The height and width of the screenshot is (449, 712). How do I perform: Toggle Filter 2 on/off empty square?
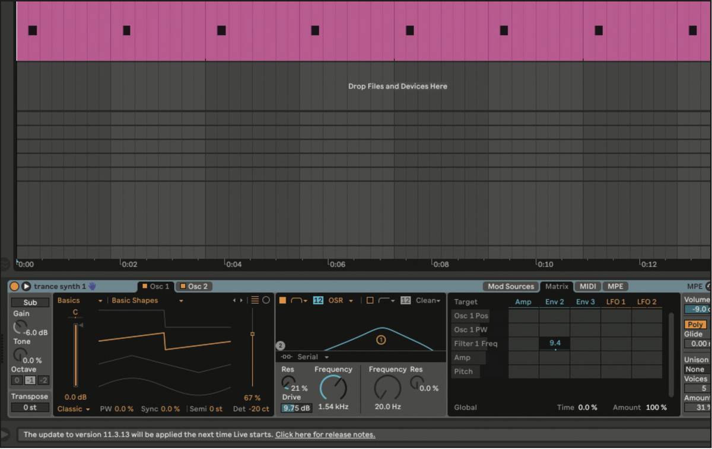pos(370,301)
